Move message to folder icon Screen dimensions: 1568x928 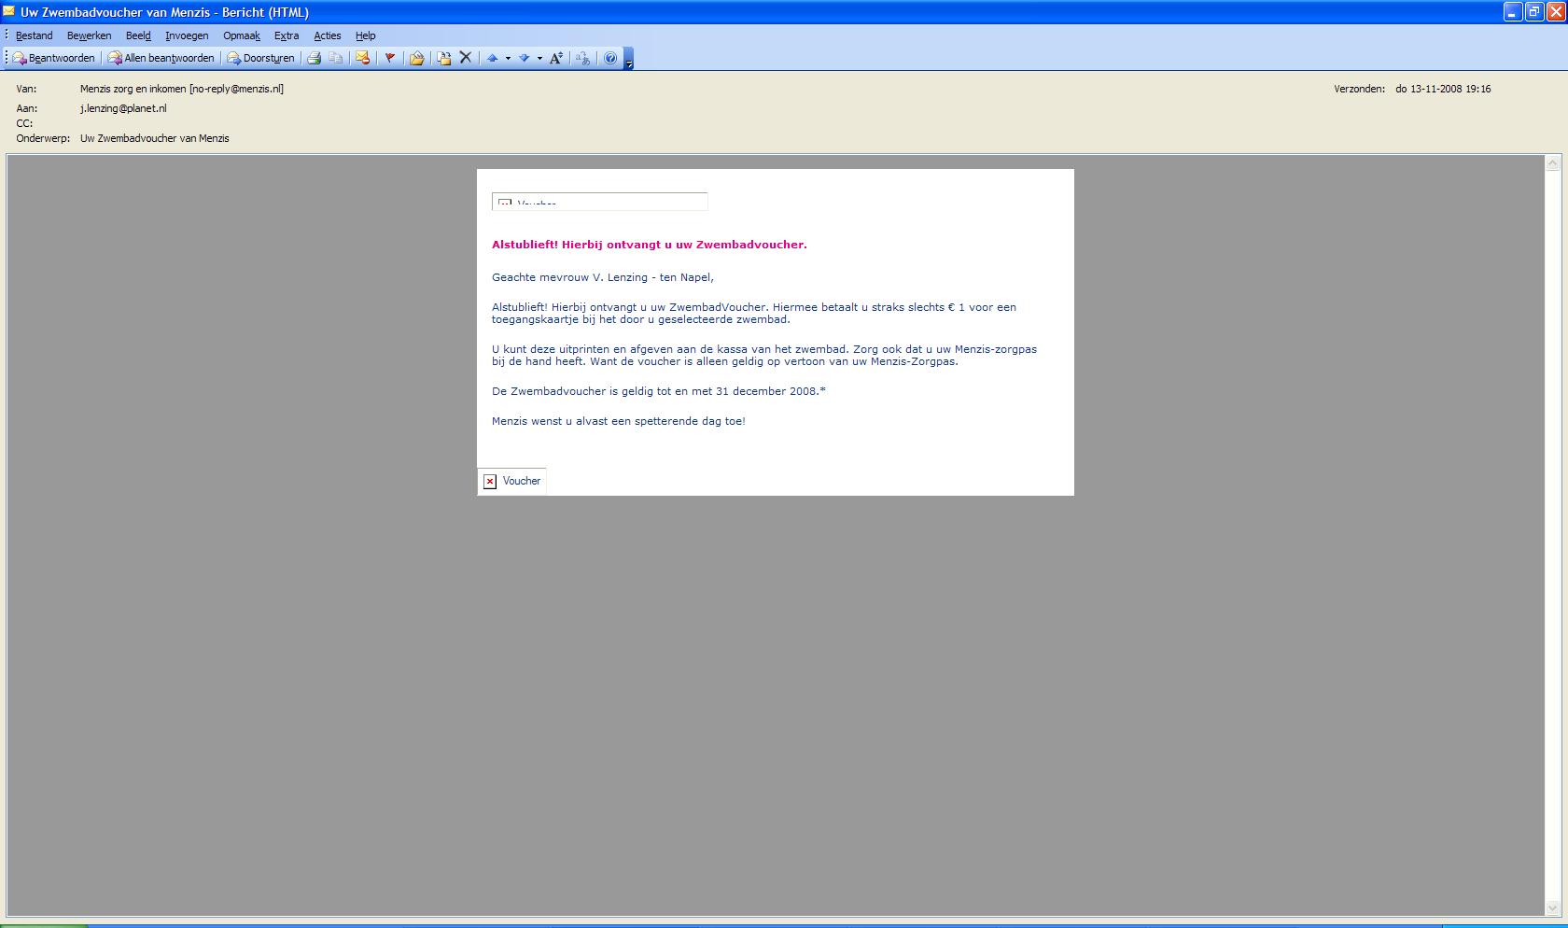444,58
